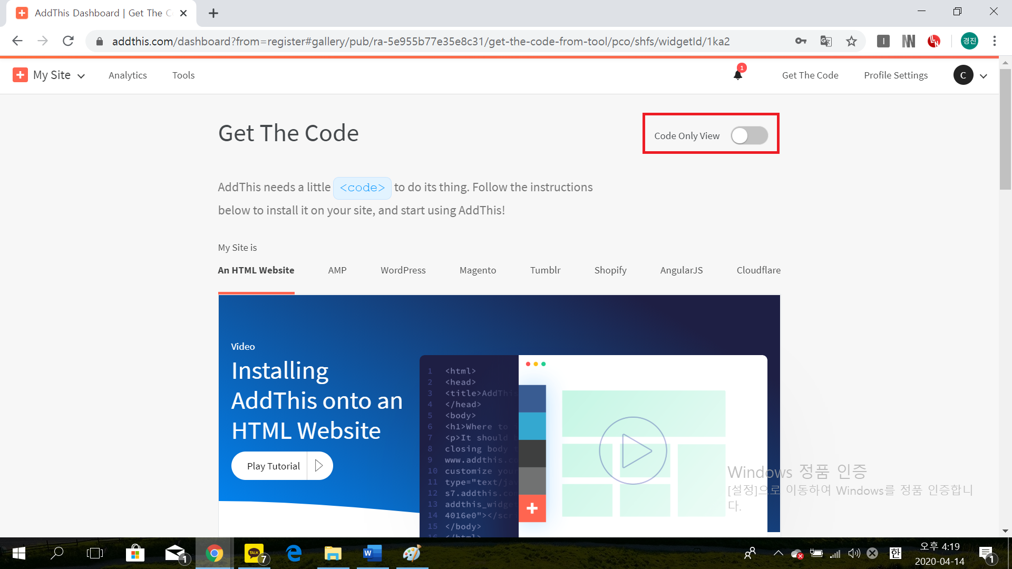Reload the page
The width and height of the screenshot is (1012, 569).
[68, 41]
